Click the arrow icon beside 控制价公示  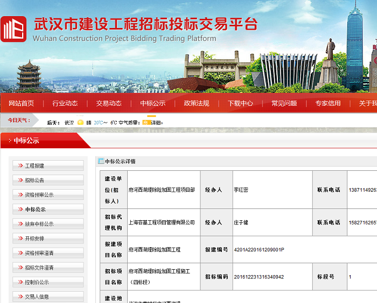point(20,282)
